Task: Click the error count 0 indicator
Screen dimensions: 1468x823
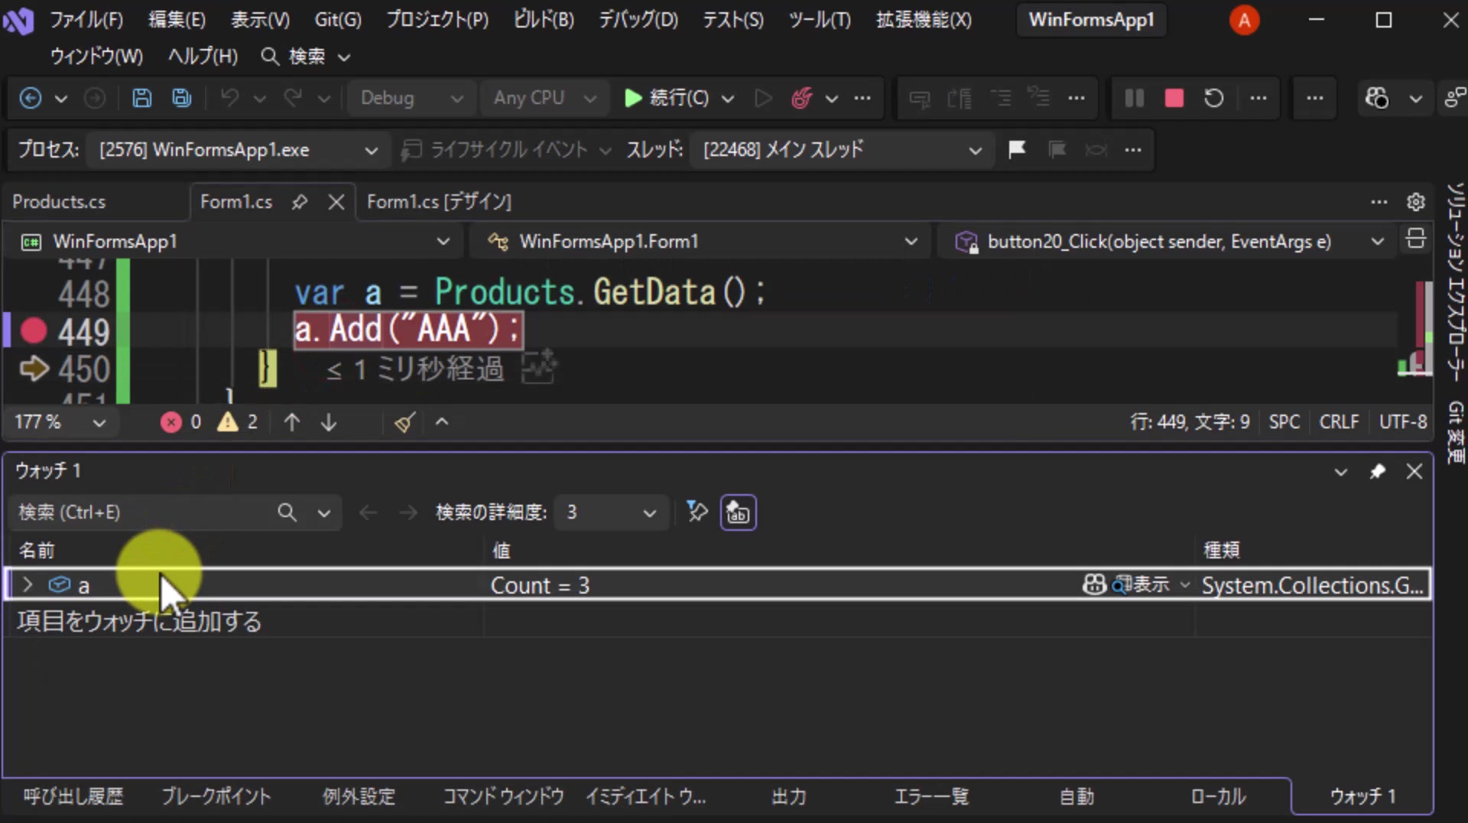Action: (181, 422)
